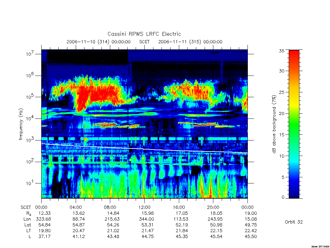
Task: Click the horizontal cyan band at 10^3 Hz
Action: pos(144,139)
